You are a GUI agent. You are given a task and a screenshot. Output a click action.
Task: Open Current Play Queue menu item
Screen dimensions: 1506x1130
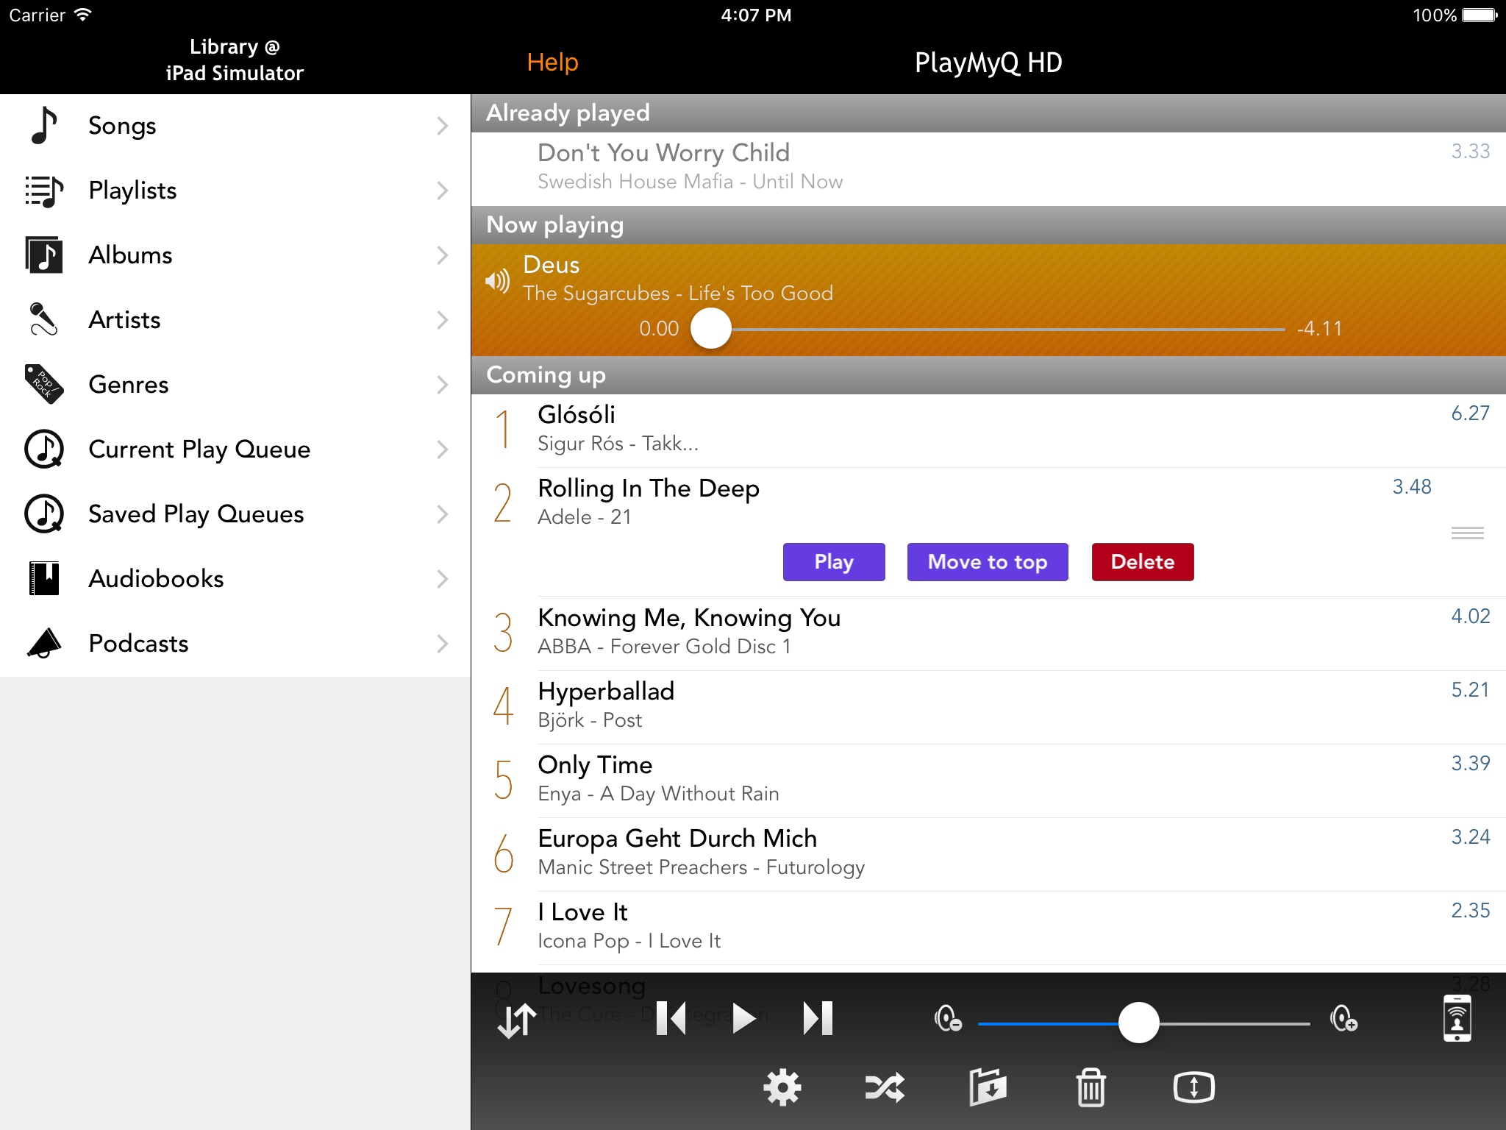[199, 449]
